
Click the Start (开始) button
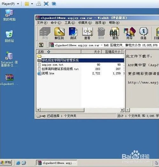6,163
